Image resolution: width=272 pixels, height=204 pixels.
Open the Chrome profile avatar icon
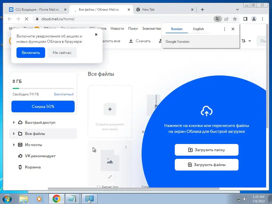click(x=254, y=19)
